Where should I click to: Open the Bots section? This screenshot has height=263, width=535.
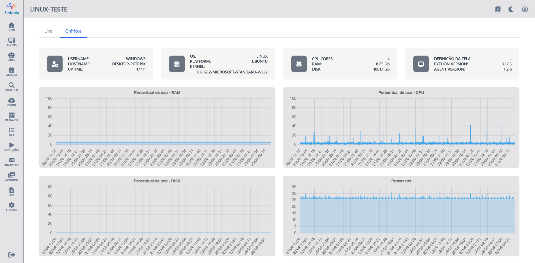[x=12, y=57]
